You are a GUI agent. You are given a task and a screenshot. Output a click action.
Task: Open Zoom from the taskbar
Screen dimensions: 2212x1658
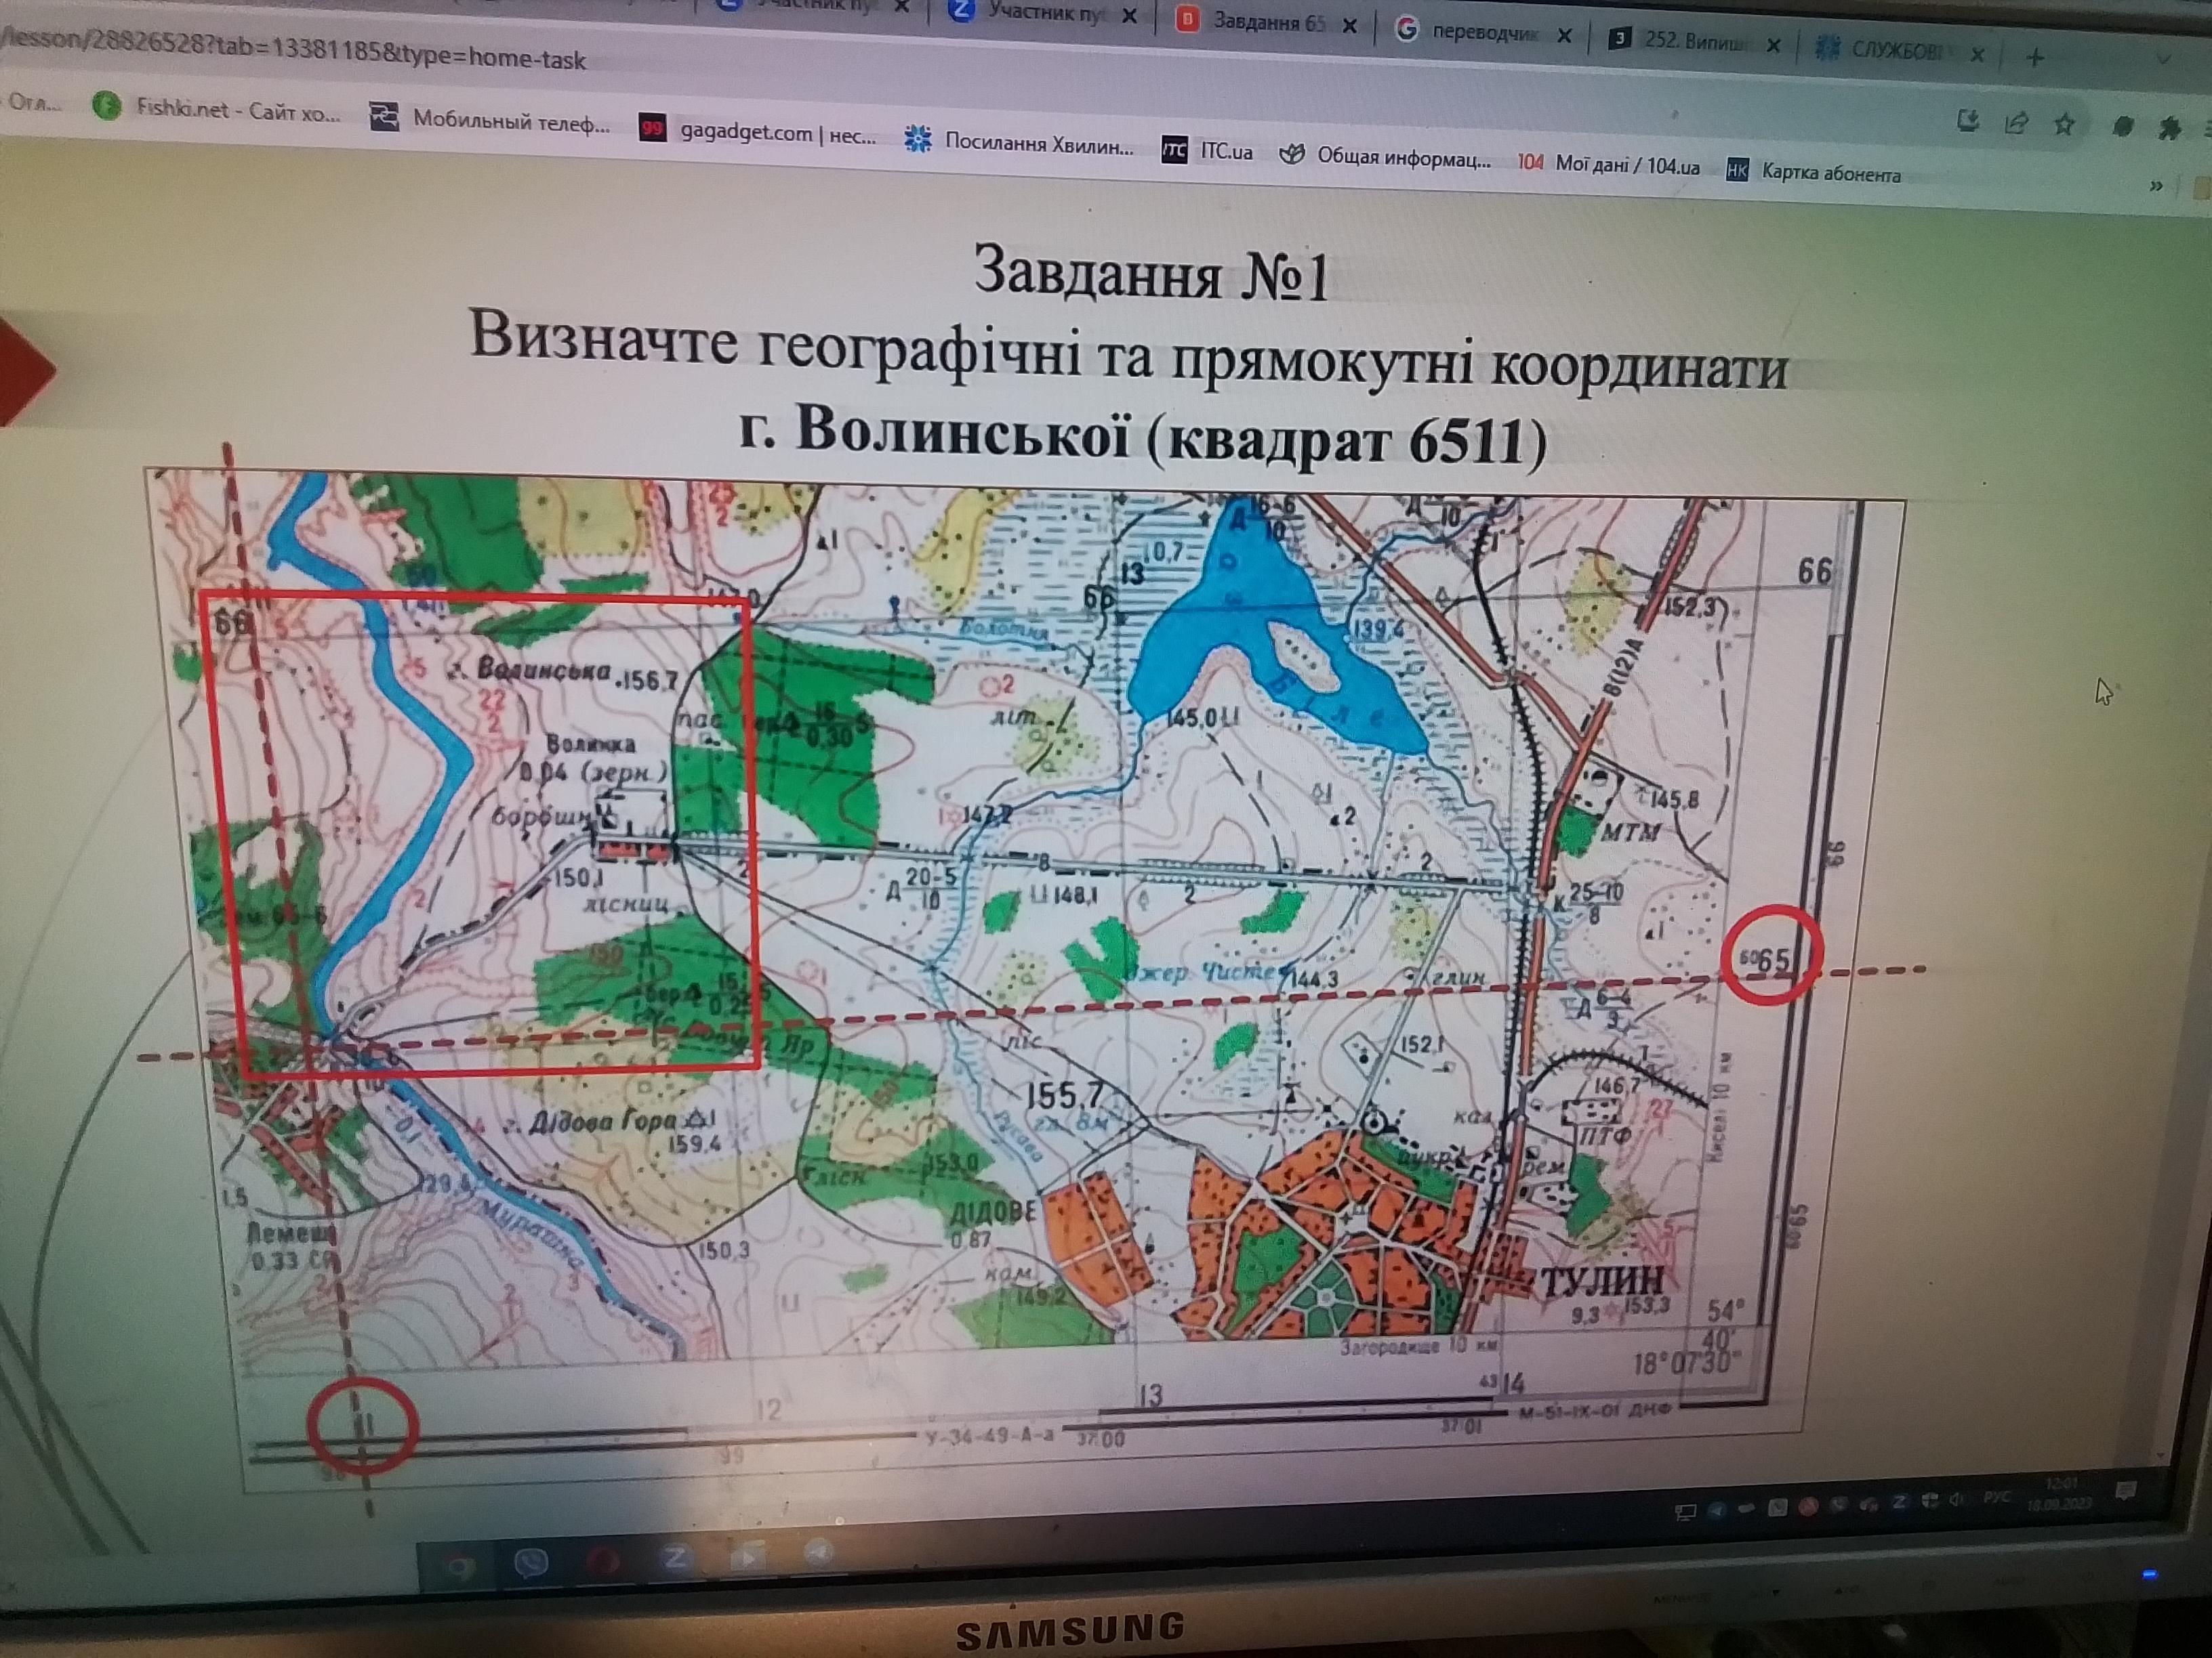click(x=676, y=1557)
